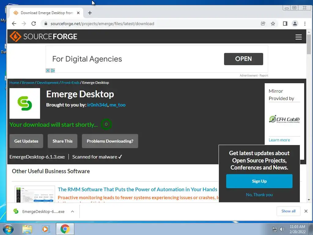This screenshot has height=235, width=313.
Task: Open the Chrome profile avatar
Action: [x=295, y=24]
